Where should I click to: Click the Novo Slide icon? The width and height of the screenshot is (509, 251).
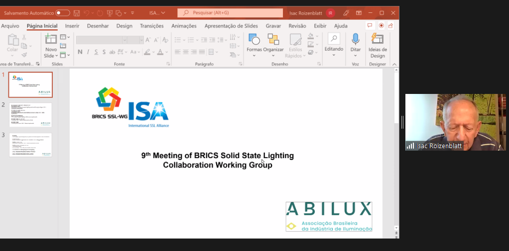pyautogui.click(x=51, y=39)
